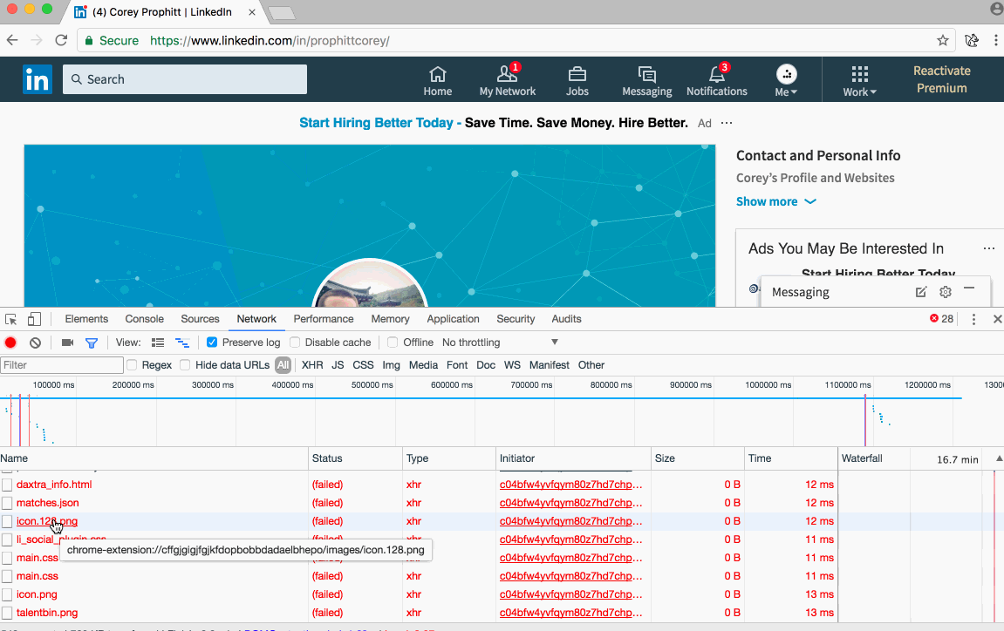Toggle the network filter funnel
This screenshot has height=631, width=1004.
coord(92,343)
